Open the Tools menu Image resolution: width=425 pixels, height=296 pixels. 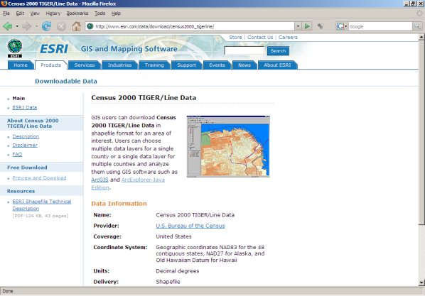click(99, 13)
